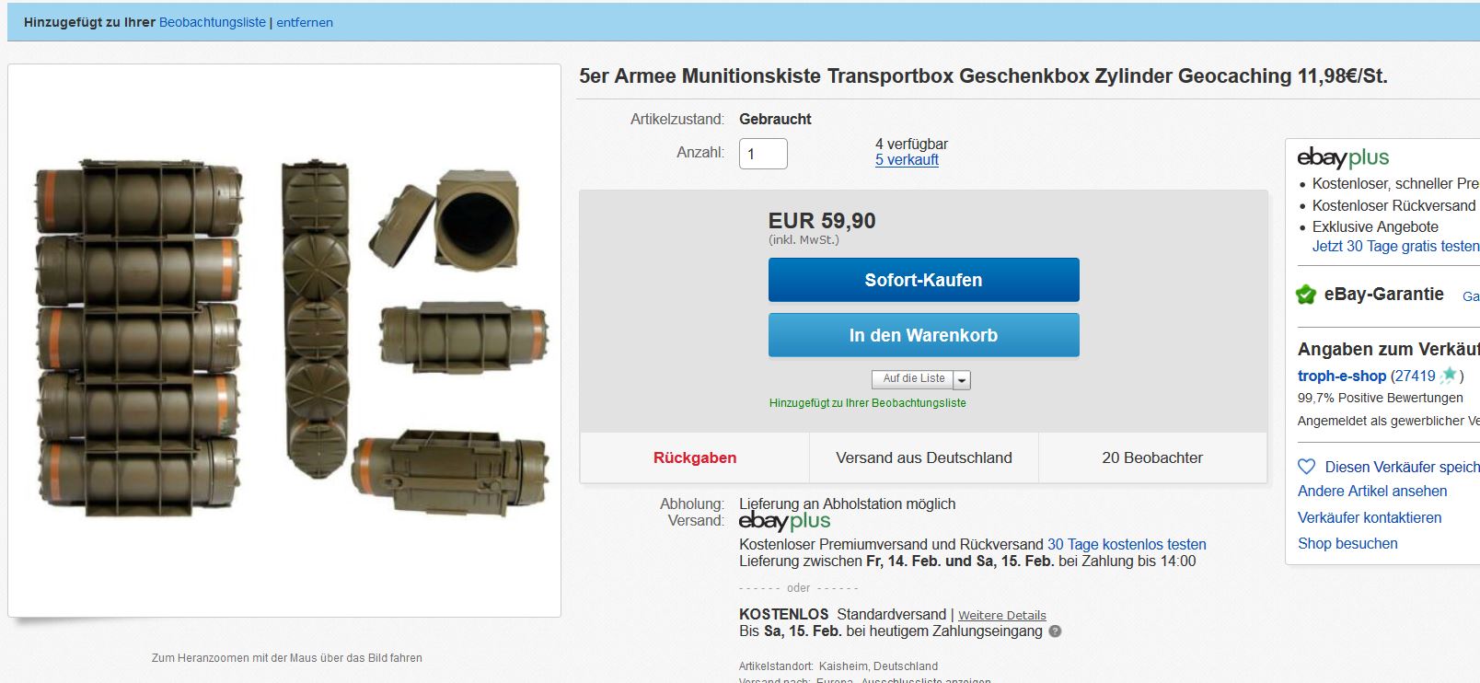Open the '5 verkauft' link
1480x683 pixels.
907,160
